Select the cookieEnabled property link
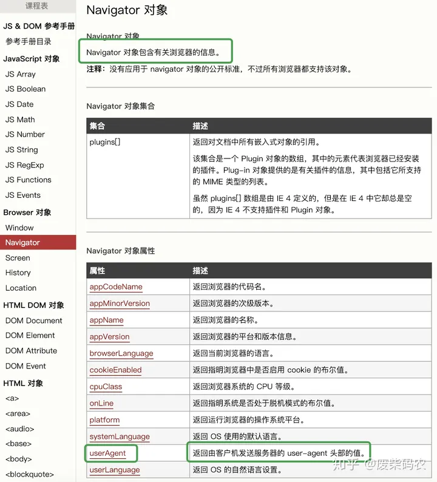The width and height of the screenshot is (437, 482). click(x=115, y=370)
